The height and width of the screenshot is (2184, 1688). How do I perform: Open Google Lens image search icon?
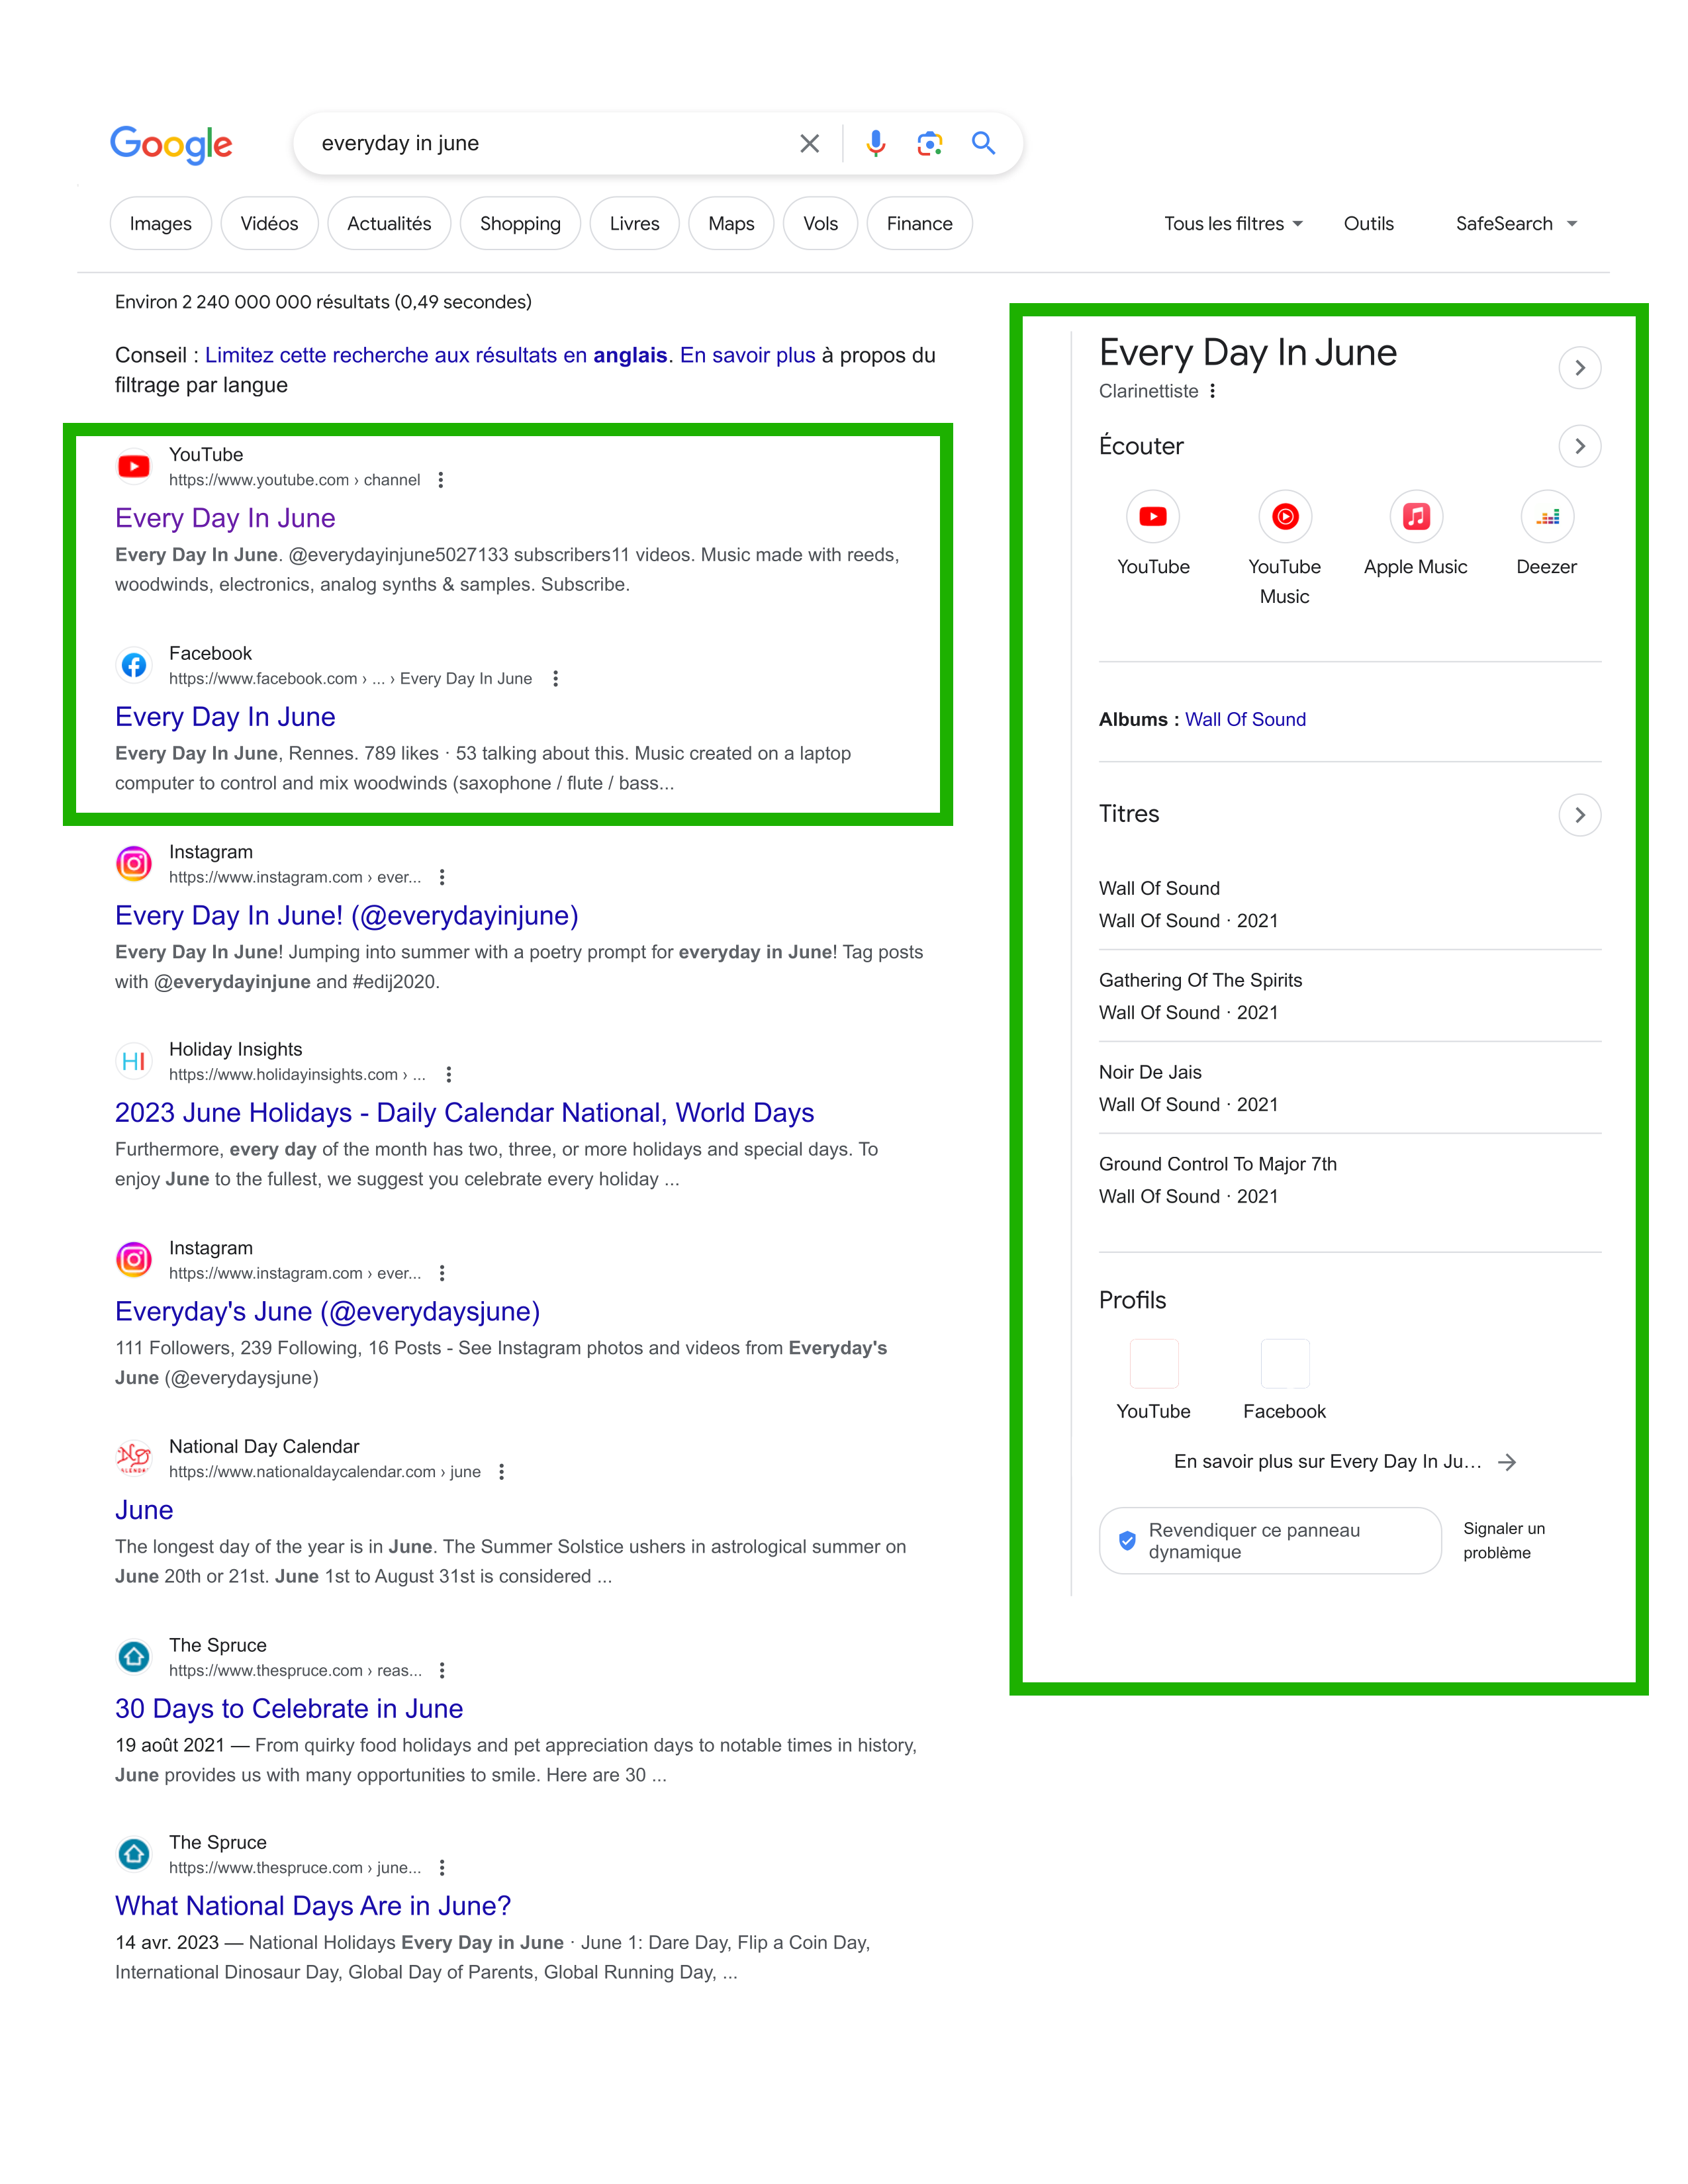pos(929,144)
